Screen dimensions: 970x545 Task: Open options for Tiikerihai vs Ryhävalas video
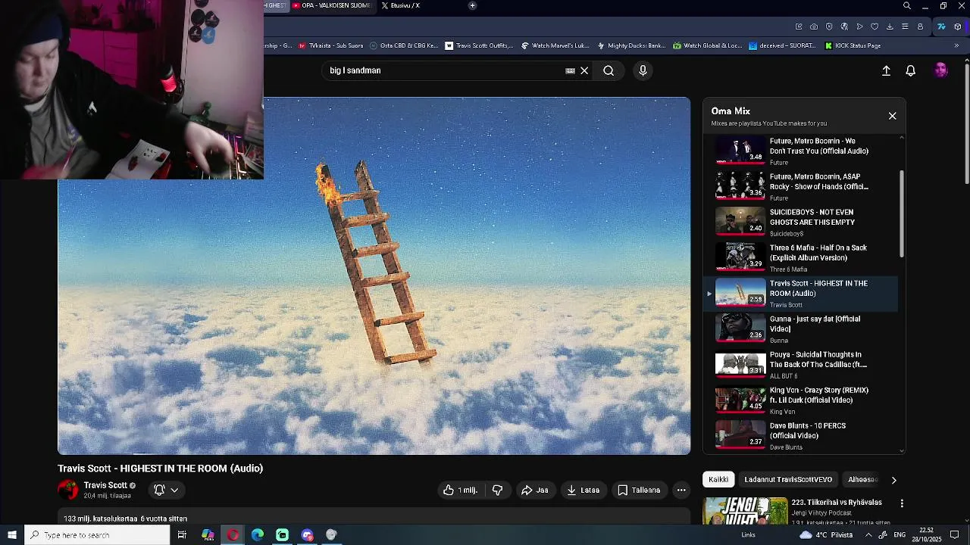coord(902,503)
